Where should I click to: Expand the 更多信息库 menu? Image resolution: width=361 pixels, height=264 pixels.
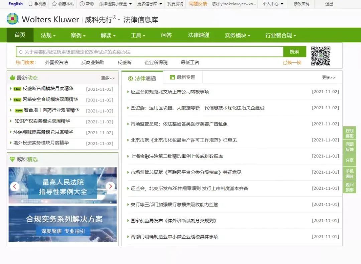point(149,4)
